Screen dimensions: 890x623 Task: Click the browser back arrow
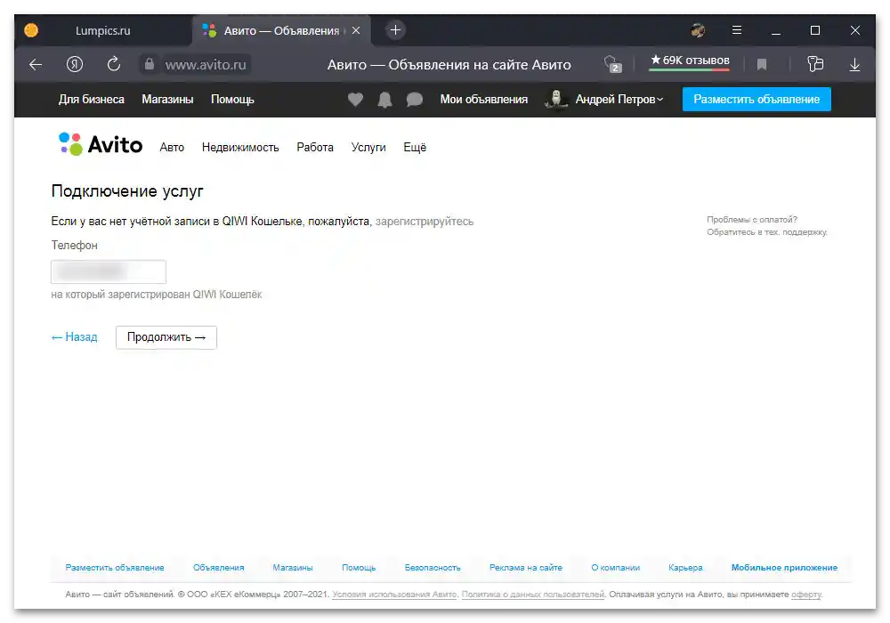click(x=36, y=65)
